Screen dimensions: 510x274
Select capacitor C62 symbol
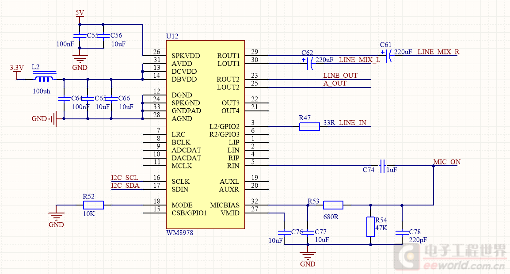309,64
